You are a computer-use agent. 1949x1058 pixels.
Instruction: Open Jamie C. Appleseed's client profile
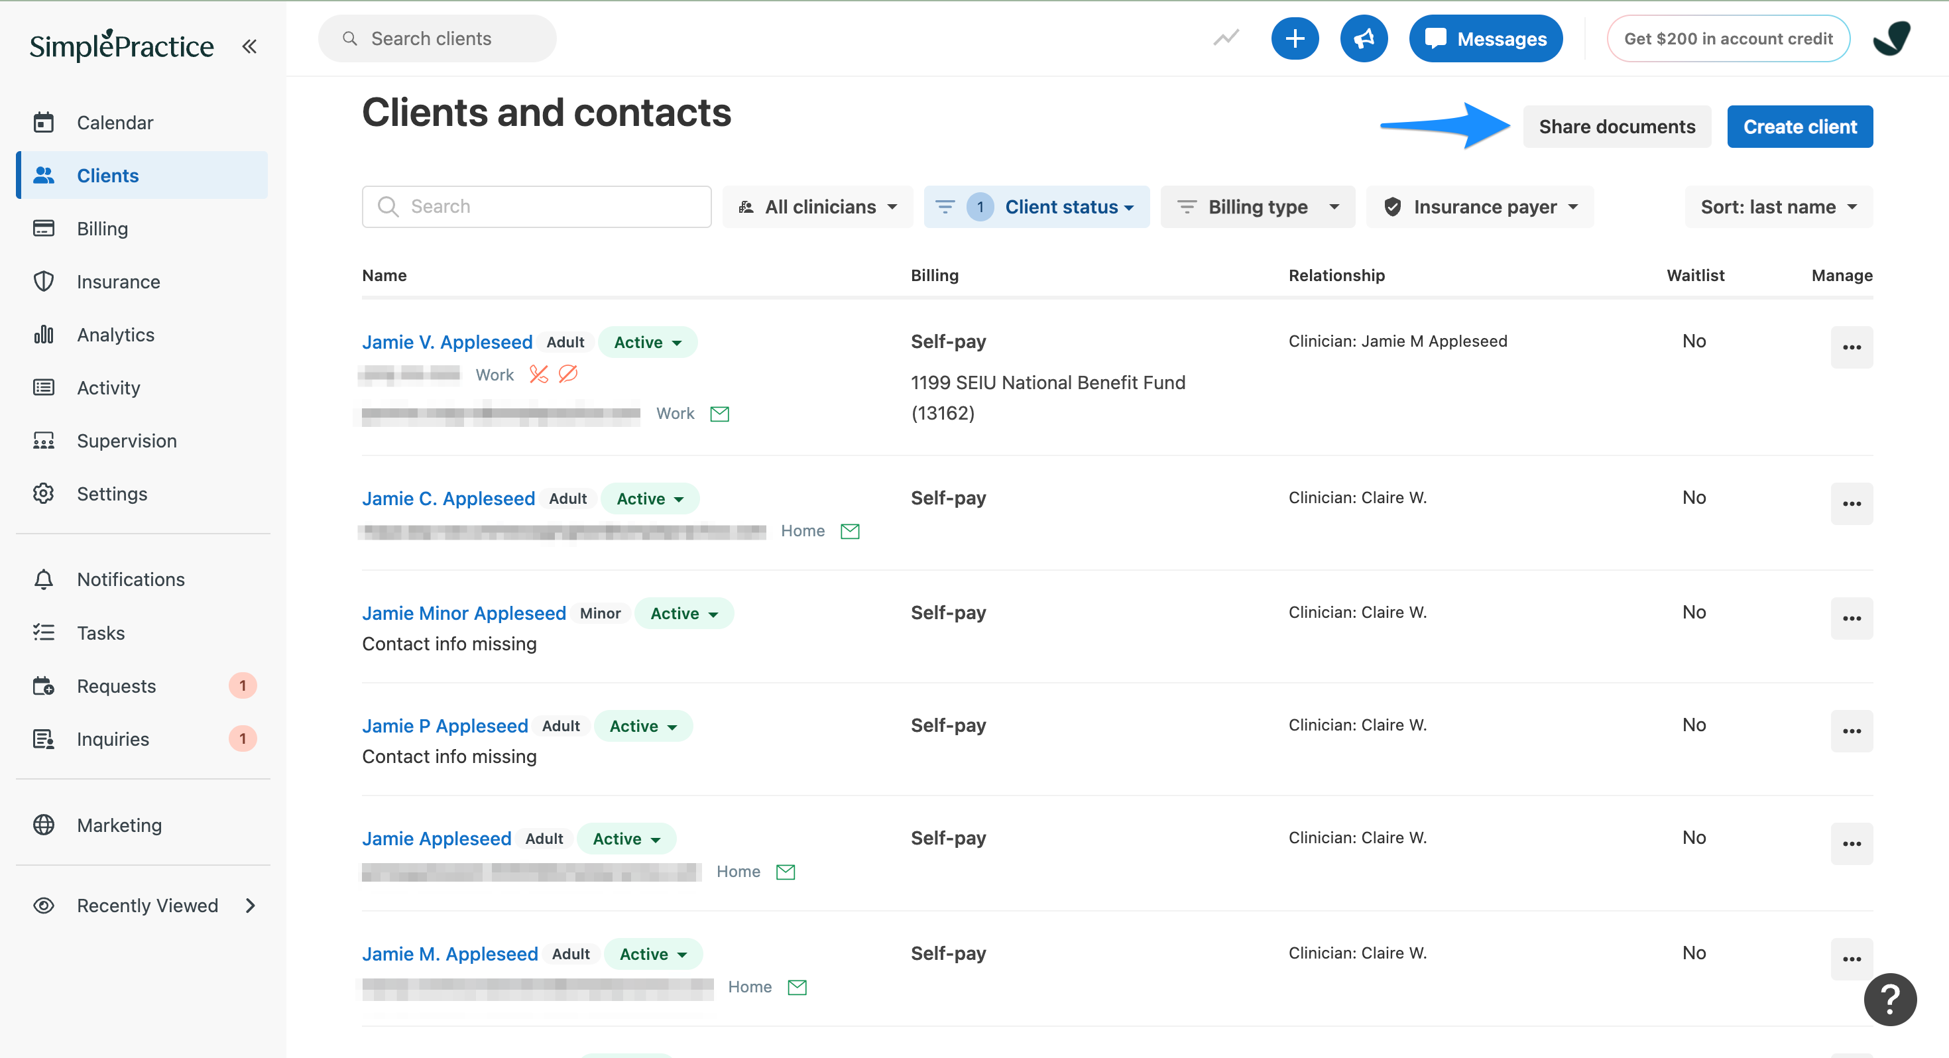[448, 499]
